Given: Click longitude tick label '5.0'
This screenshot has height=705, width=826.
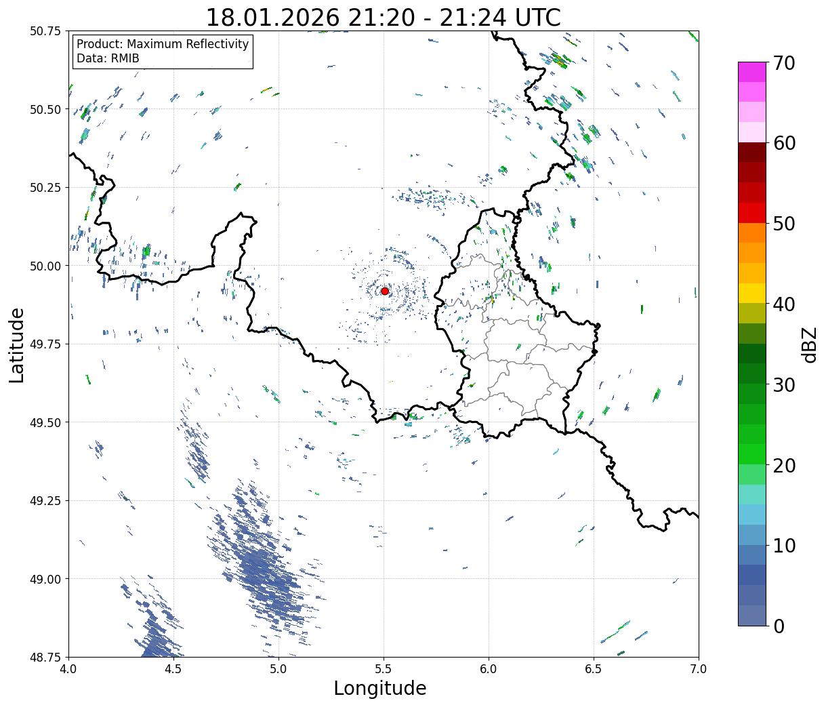Looking at the screenshot, I should coord(278,669).
